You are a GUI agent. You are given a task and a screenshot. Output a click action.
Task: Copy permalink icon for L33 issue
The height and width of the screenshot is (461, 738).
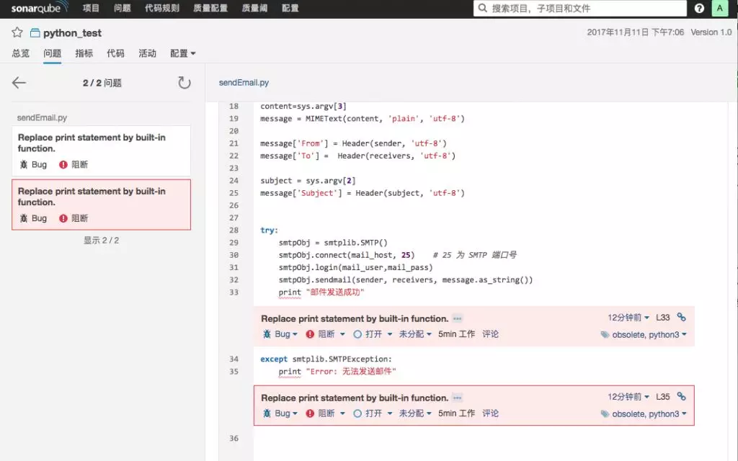coord(681,317)
